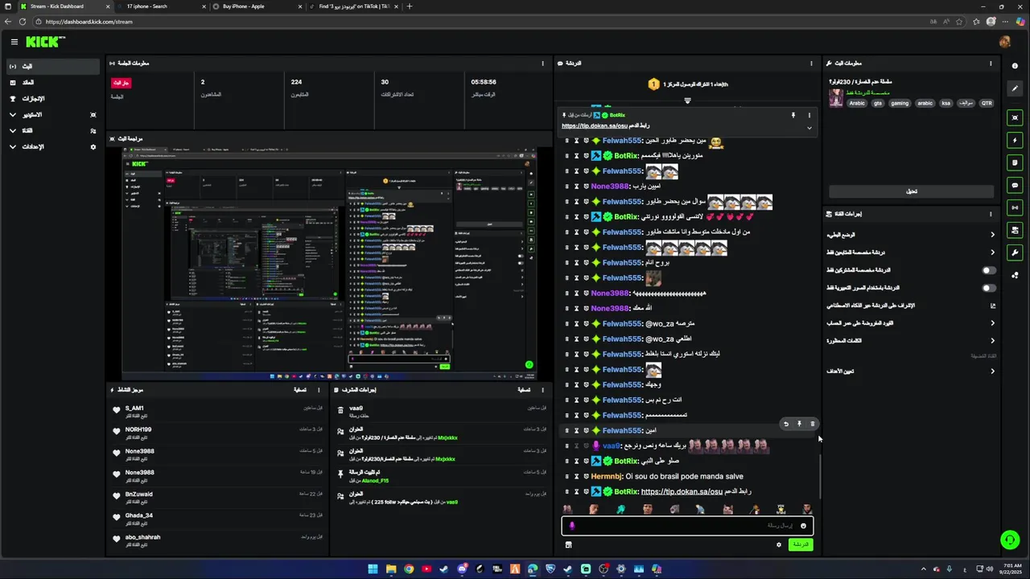Toggle the chat bubble panel icon
Viewport: 1030px width, 579px height.
pyautogui.click(x=1015, y=185)
